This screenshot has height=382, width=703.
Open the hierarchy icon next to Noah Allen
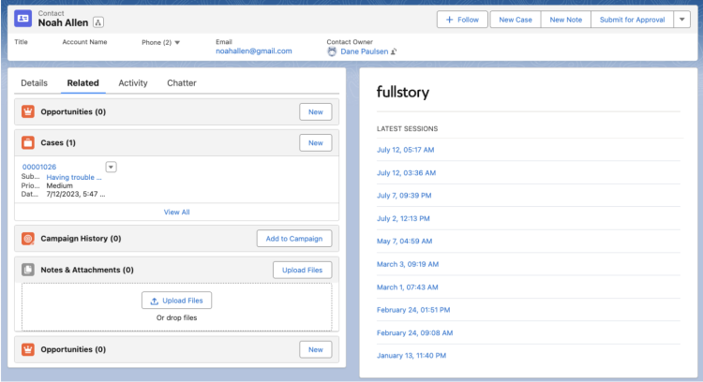(98, 22)
